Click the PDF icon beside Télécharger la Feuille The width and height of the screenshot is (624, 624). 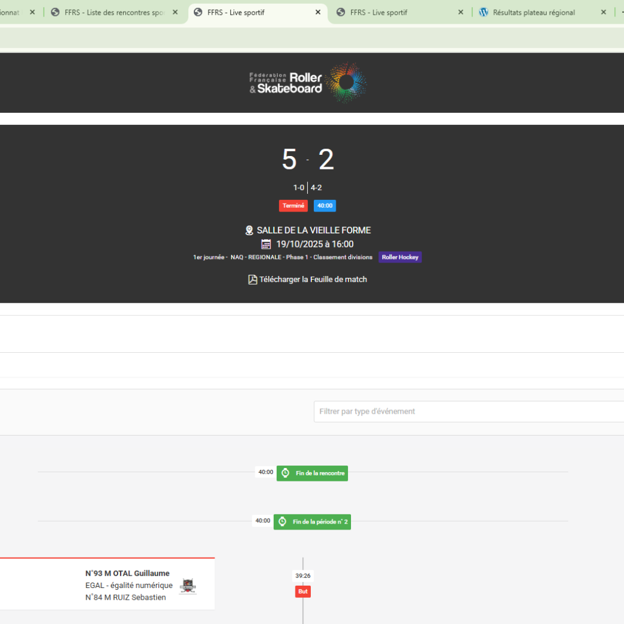click(252, 280)
